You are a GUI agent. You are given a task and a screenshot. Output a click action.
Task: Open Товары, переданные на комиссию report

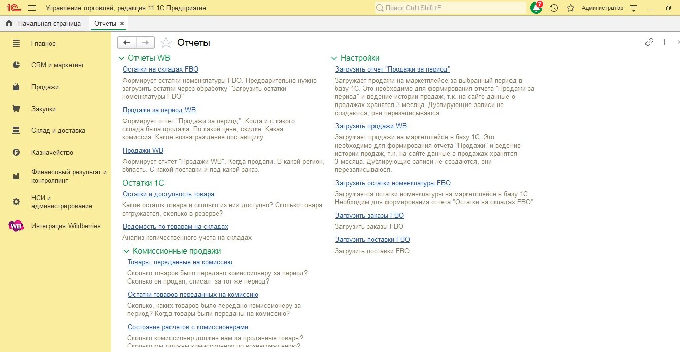coord(180,262)
